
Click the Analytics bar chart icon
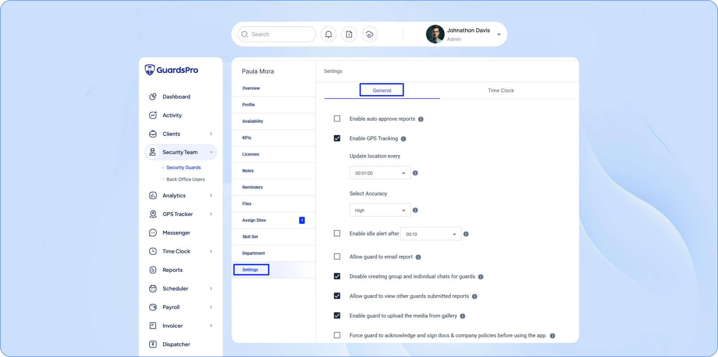click(153, 196)
